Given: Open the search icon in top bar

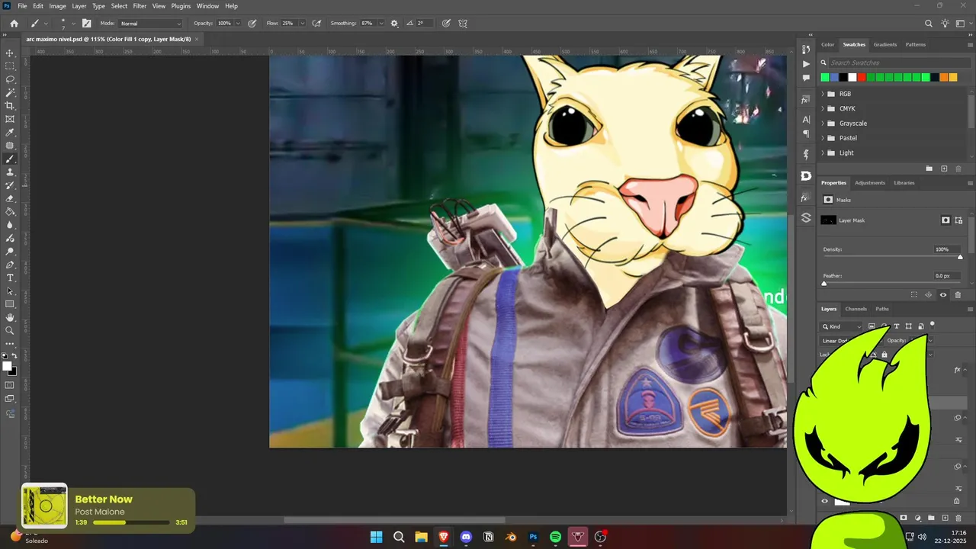Looking at the screenshot, I should point(929,24).
